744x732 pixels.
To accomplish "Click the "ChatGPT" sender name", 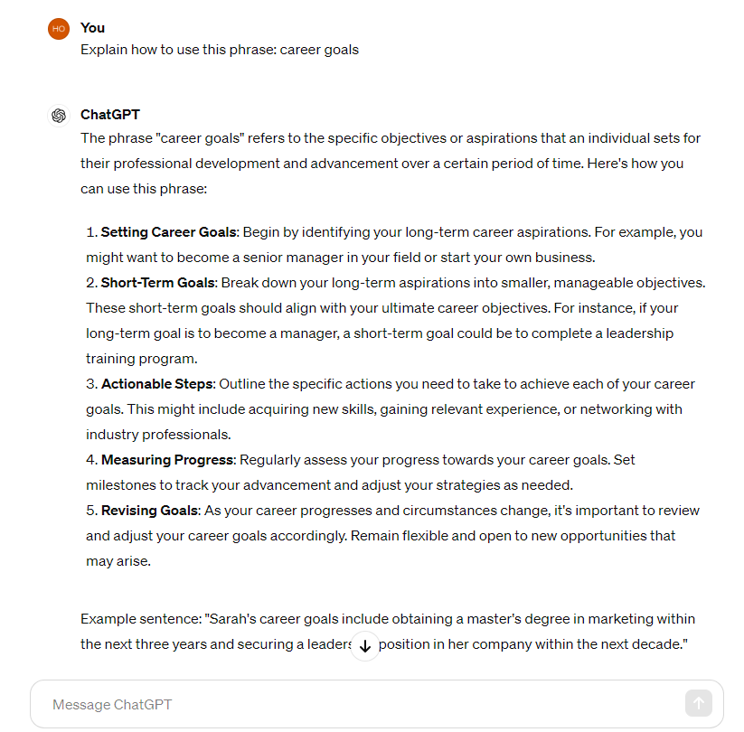I will tap(110, 115).
